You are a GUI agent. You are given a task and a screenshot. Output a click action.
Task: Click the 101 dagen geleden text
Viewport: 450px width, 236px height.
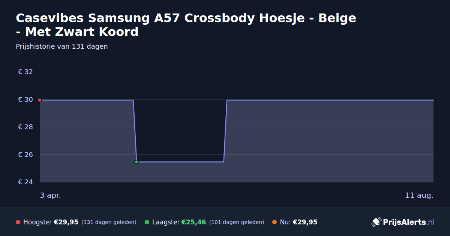point(237,223)
